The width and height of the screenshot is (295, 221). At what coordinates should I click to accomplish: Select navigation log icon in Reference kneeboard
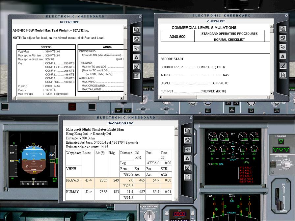(x=137, y=48)
